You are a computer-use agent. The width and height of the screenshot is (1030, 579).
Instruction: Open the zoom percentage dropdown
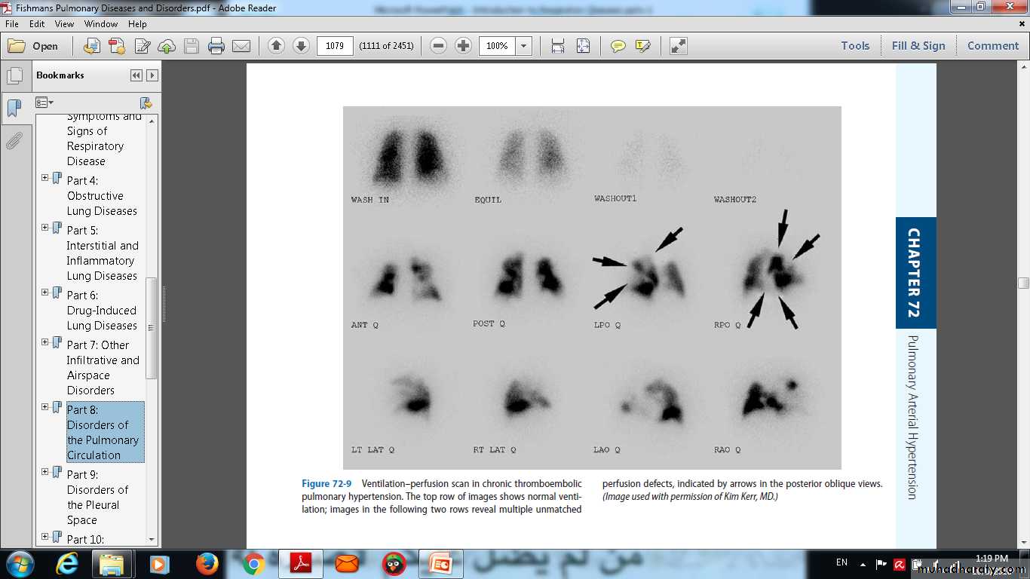[524, 46]
